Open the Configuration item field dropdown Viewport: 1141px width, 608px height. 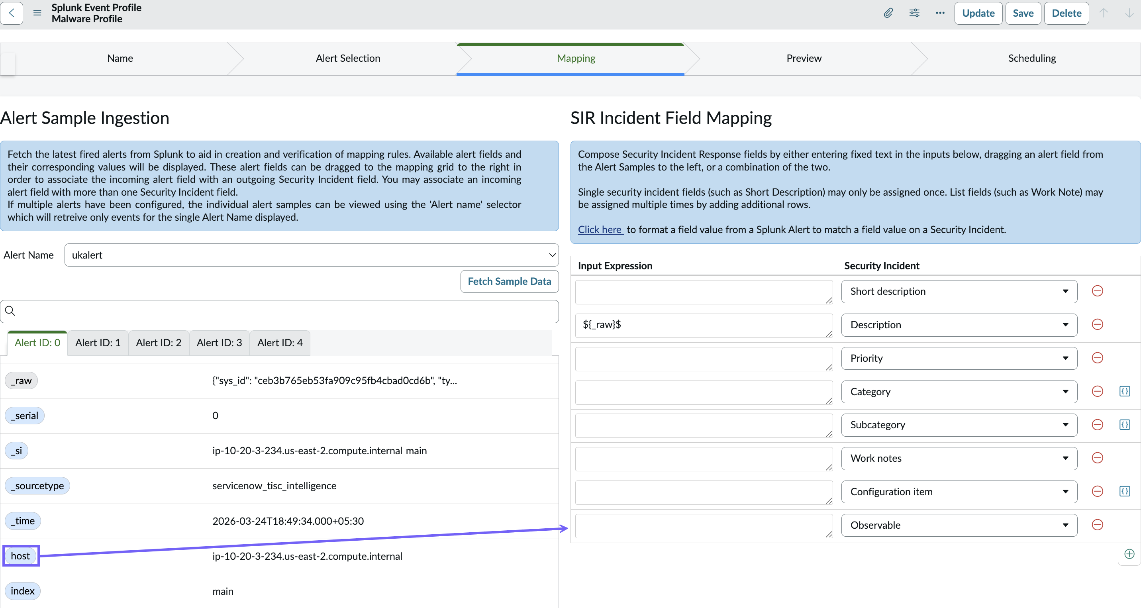pos(959,492)
